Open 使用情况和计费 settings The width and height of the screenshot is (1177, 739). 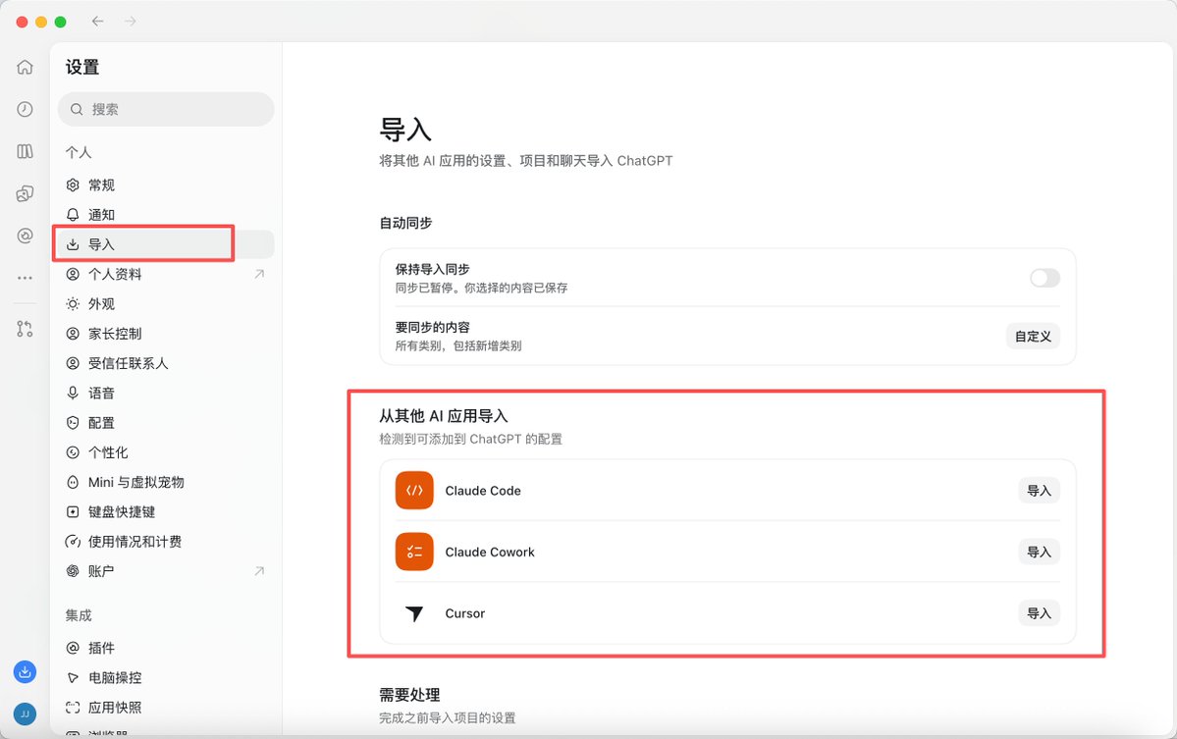pyautogui.click(x=166, y=542)
